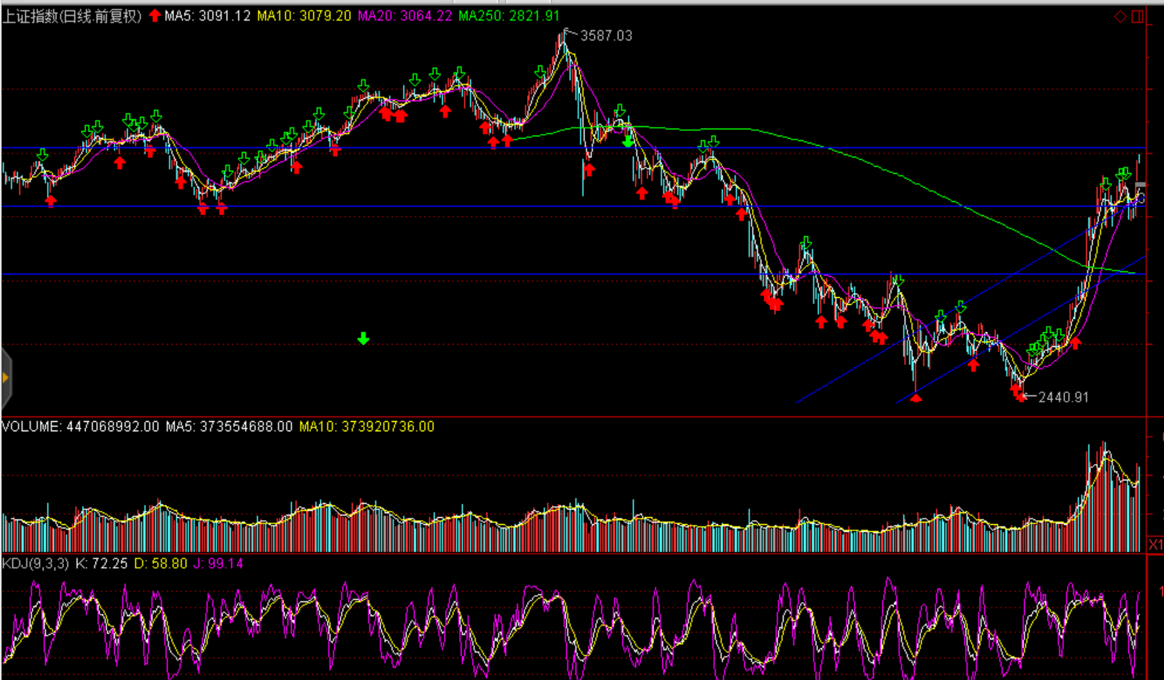Click the red triangle marker below the blue trendline
The height and width of the screenshot is (680, 1164).
pyautogui.click(x=916, y=398)
